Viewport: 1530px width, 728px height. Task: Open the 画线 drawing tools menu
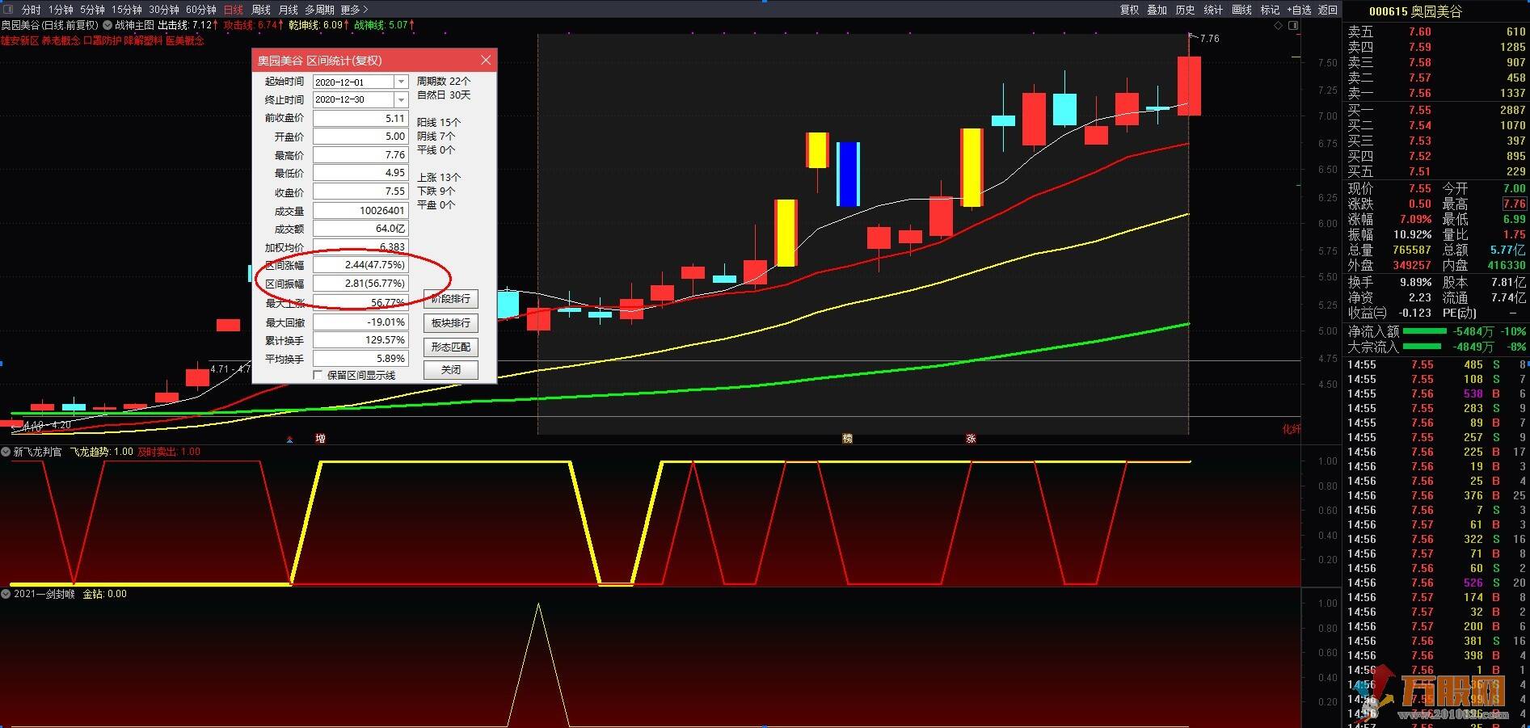pos(1242,10)
